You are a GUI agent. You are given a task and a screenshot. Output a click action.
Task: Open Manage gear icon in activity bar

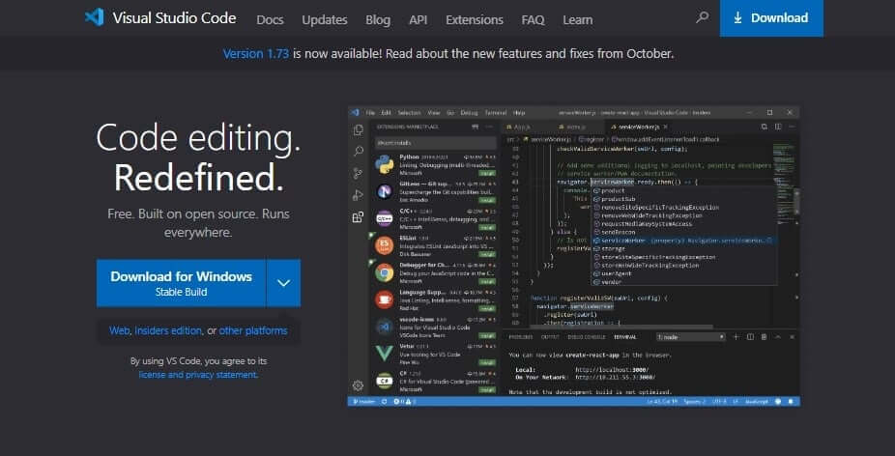tap(358, 385)
